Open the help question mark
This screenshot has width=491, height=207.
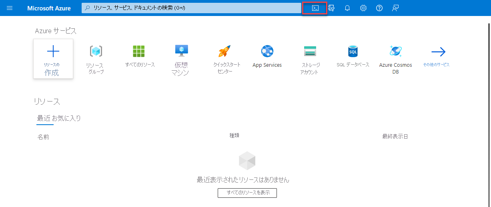pyautogui.click(x=379, y=8)
